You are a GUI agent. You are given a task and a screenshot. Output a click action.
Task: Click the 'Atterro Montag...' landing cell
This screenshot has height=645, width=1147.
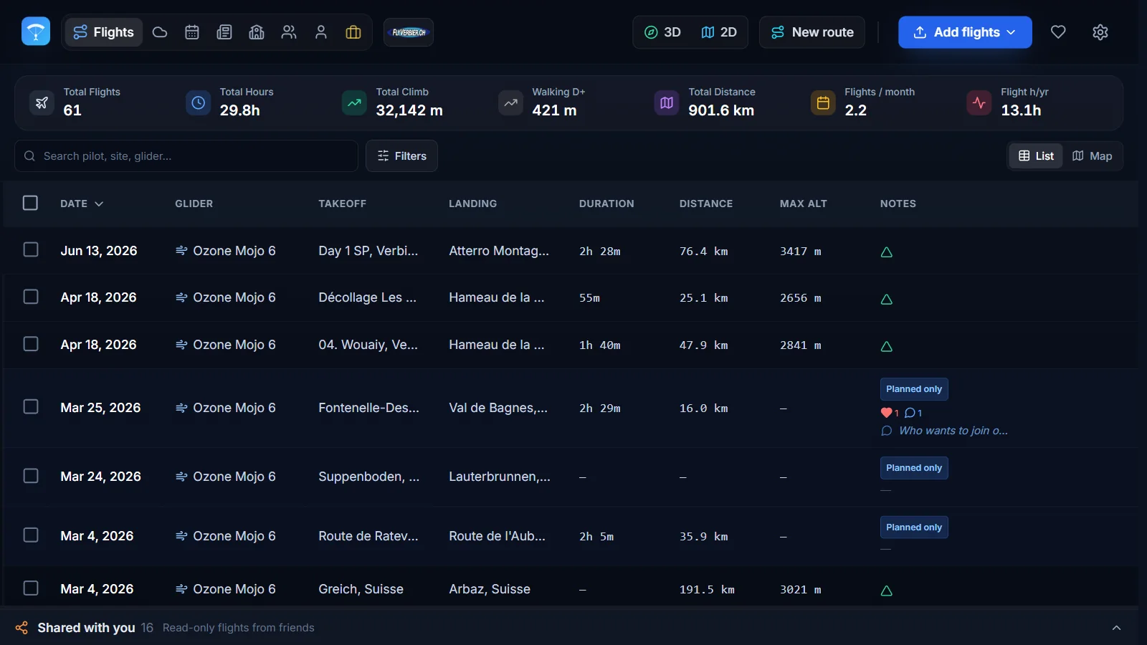(x=499, y=251)
